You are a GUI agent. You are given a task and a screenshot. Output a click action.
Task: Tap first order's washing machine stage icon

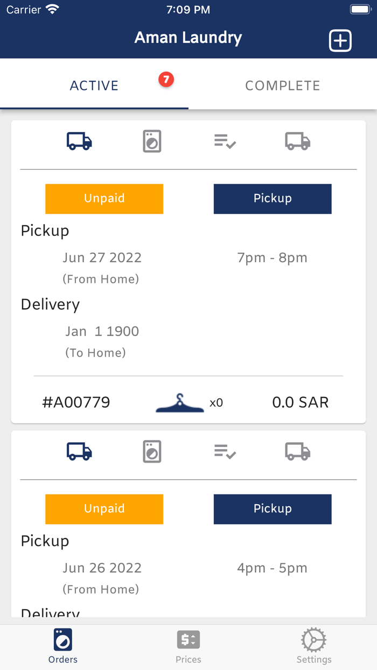[152, 141]
